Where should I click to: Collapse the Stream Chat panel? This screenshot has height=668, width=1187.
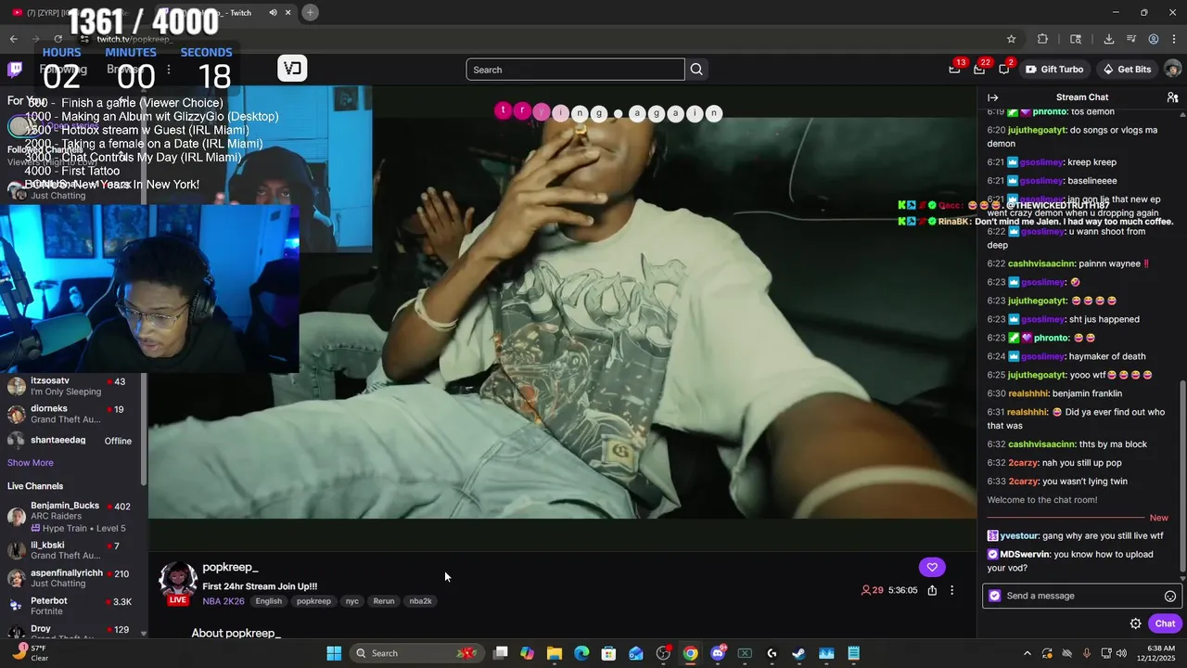992,97
